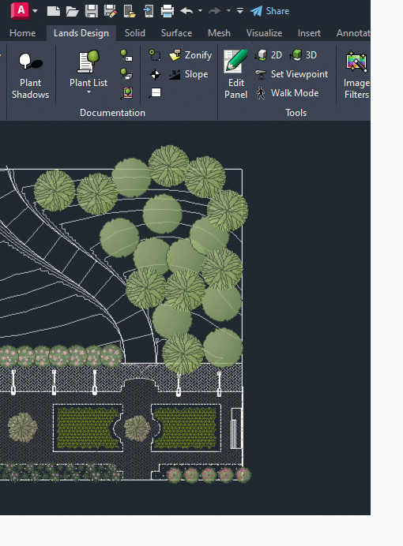The image size is (403, 546).
Task: Expand the undo history dropdown
Action: tap(200, 11)
